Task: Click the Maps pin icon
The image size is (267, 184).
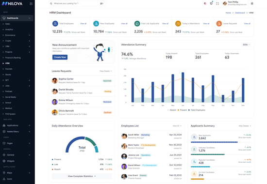Action: click(4, 172)
